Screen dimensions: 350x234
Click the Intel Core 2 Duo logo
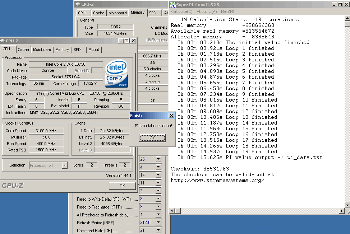coord(117,73)
